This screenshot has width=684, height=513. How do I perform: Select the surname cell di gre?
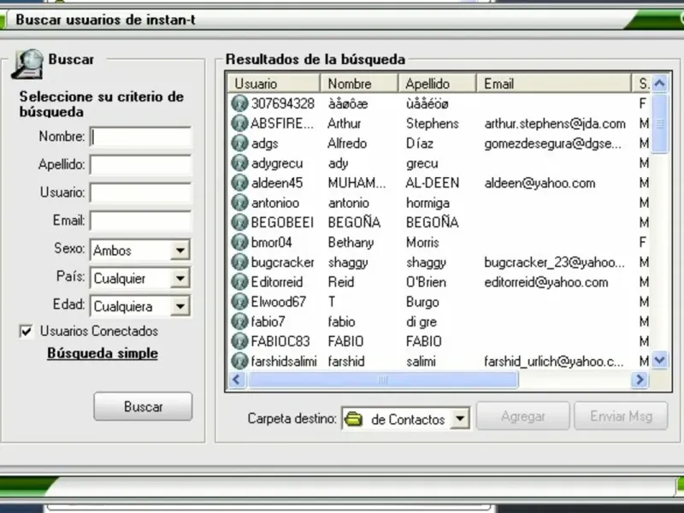pyautogui.click(x=422, y=322)
